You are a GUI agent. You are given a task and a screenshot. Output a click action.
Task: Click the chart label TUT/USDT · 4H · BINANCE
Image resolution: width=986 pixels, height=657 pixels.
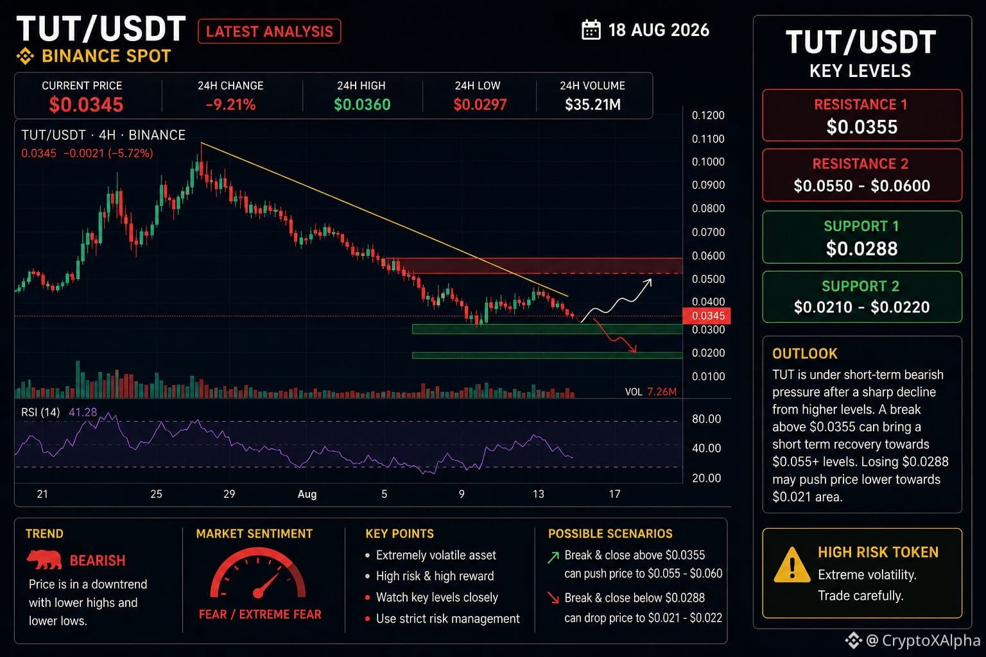pyautogui.click(x=103, y=135)
